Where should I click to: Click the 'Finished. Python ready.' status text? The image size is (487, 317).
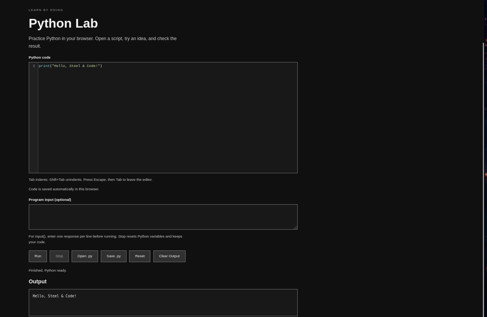coord(48,270)
